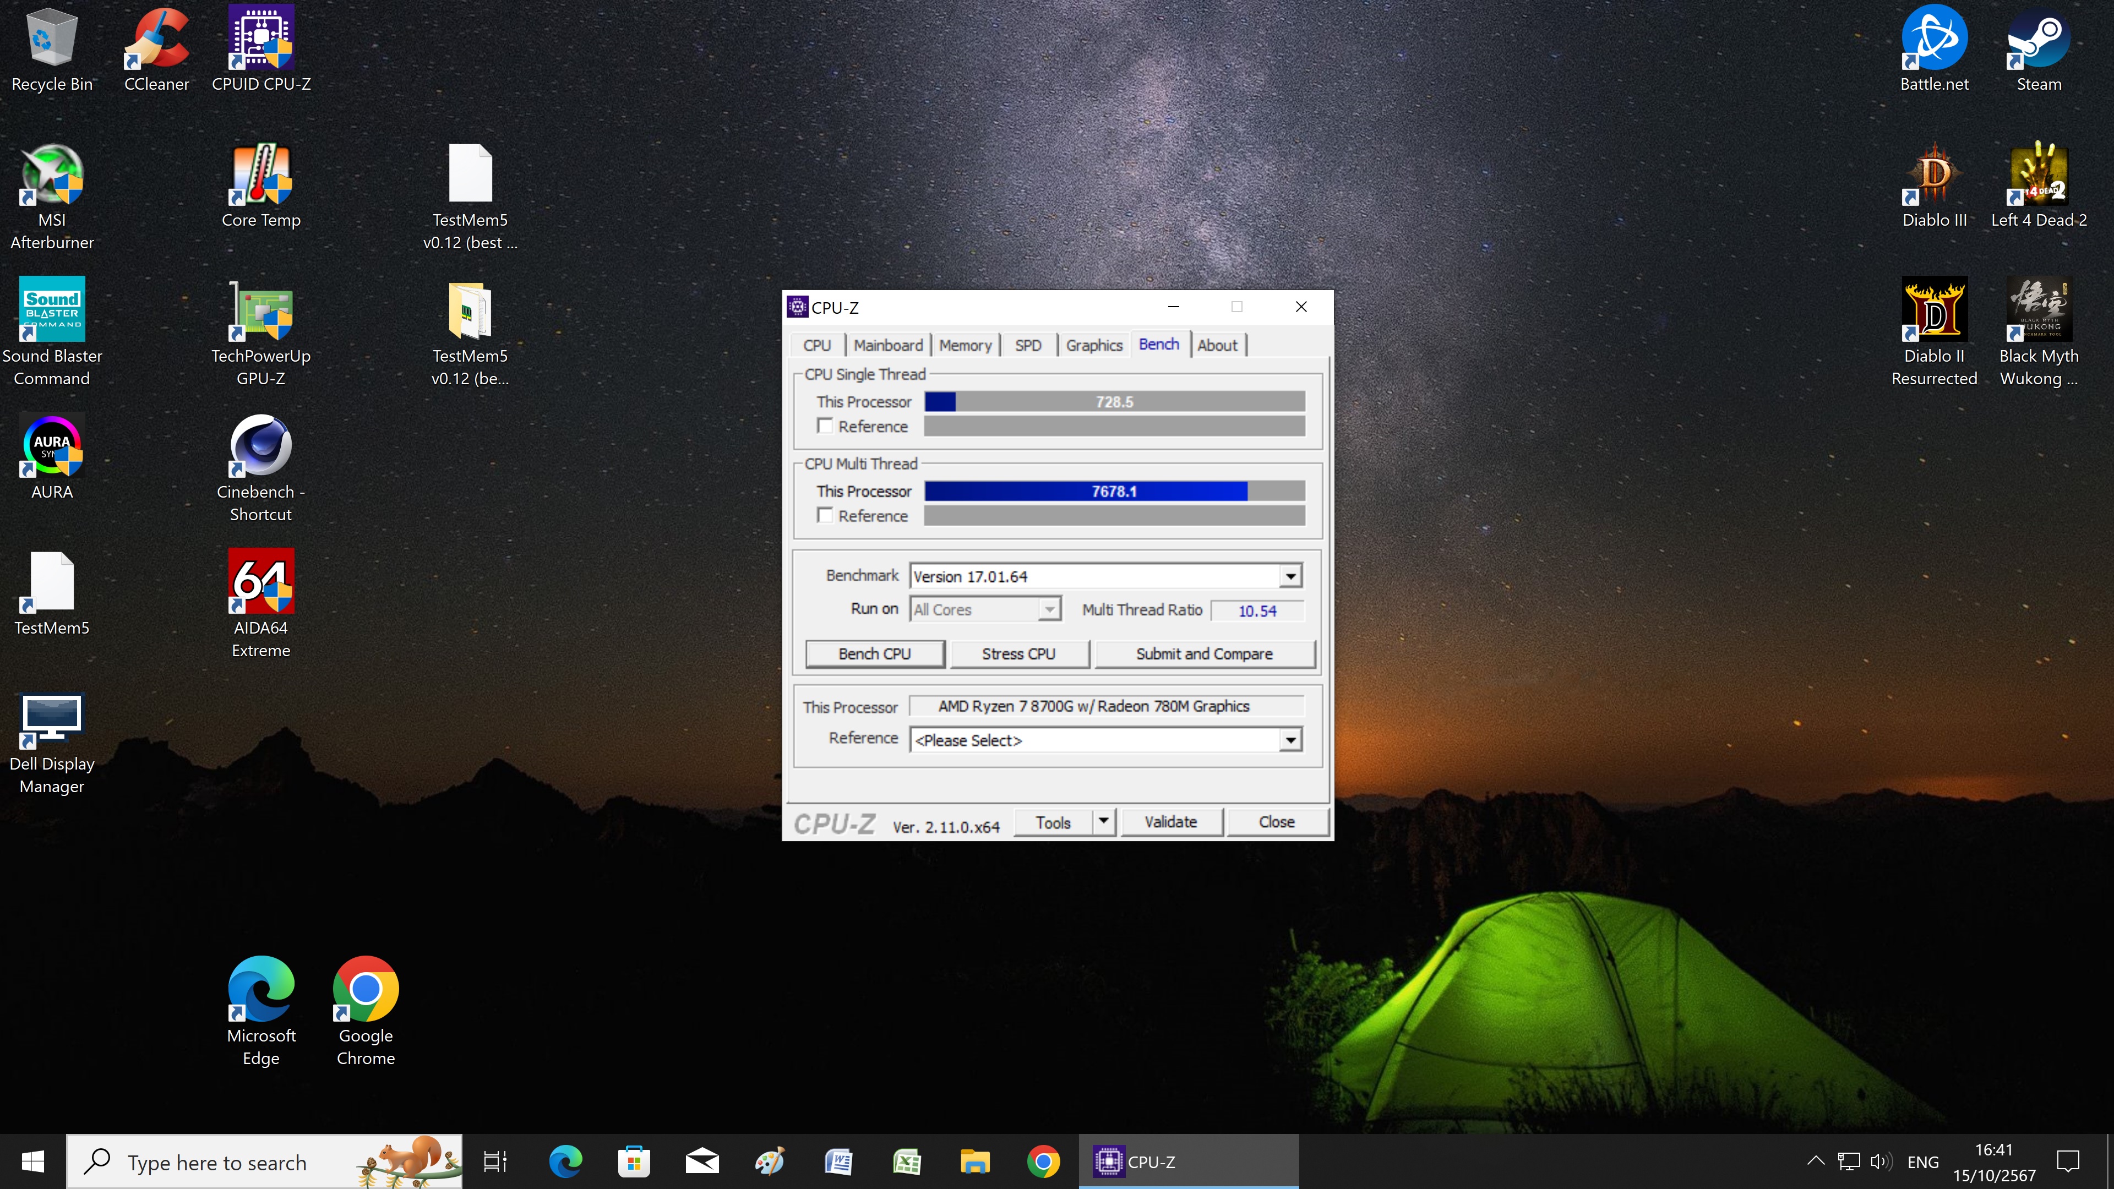This screenshot has height=1189, width=2114.
Task: Open the notification center icon
Action: (x=2068, y=1162)
